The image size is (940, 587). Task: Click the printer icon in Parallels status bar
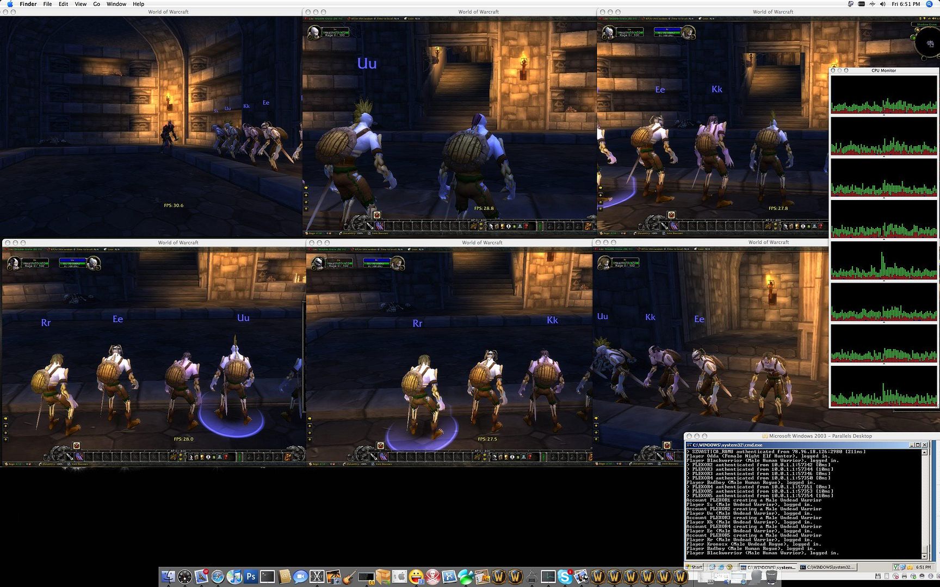(904, 576)
